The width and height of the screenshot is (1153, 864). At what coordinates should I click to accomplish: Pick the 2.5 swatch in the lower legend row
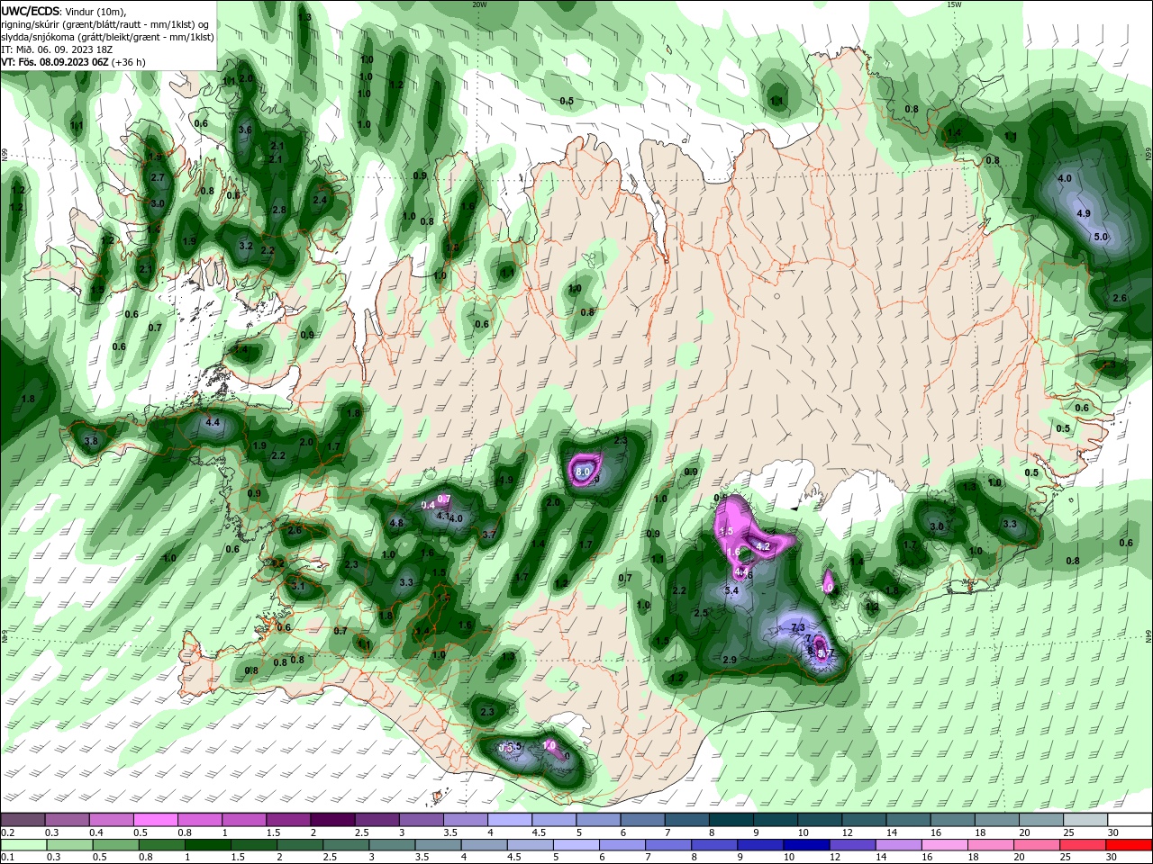click(346, 845)
